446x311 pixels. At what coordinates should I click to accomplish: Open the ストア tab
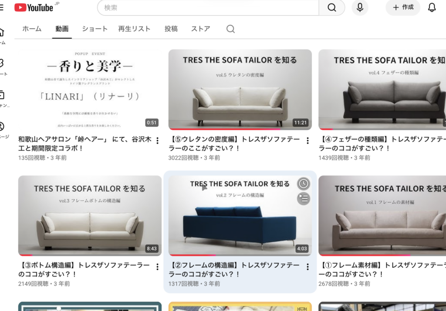point(200,29)
